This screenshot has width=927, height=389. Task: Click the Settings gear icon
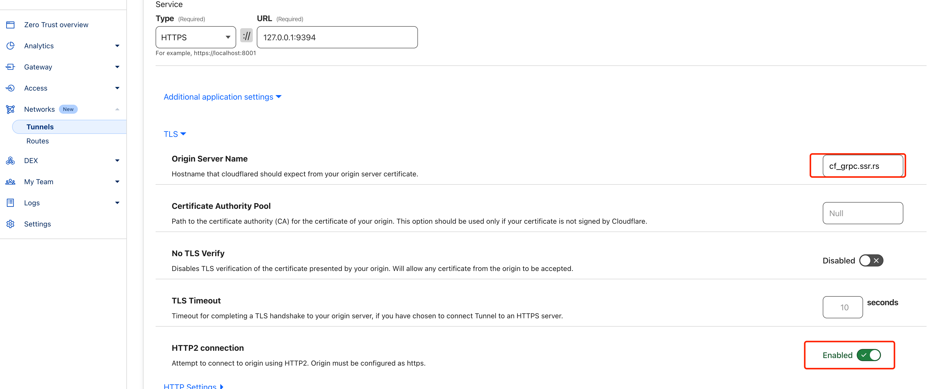pos(10,224)
